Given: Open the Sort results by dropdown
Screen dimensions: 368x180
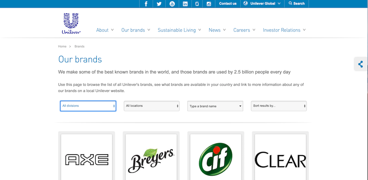Looking at the screenshot, I should [x=279, y=106].
